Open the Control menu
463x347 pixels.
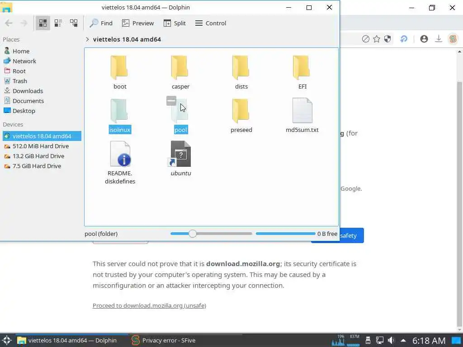click(x=211, y=23)
